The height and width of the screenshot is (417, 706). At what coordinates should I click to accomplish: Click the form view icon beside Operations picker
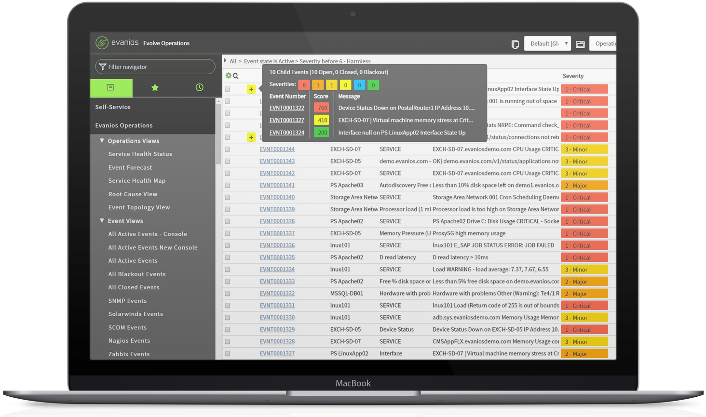[x=580, y=43]
